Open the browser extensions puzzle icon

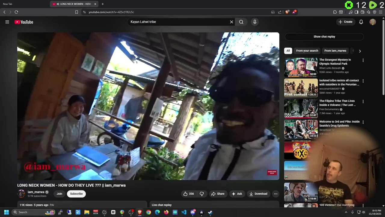[335, 12]
